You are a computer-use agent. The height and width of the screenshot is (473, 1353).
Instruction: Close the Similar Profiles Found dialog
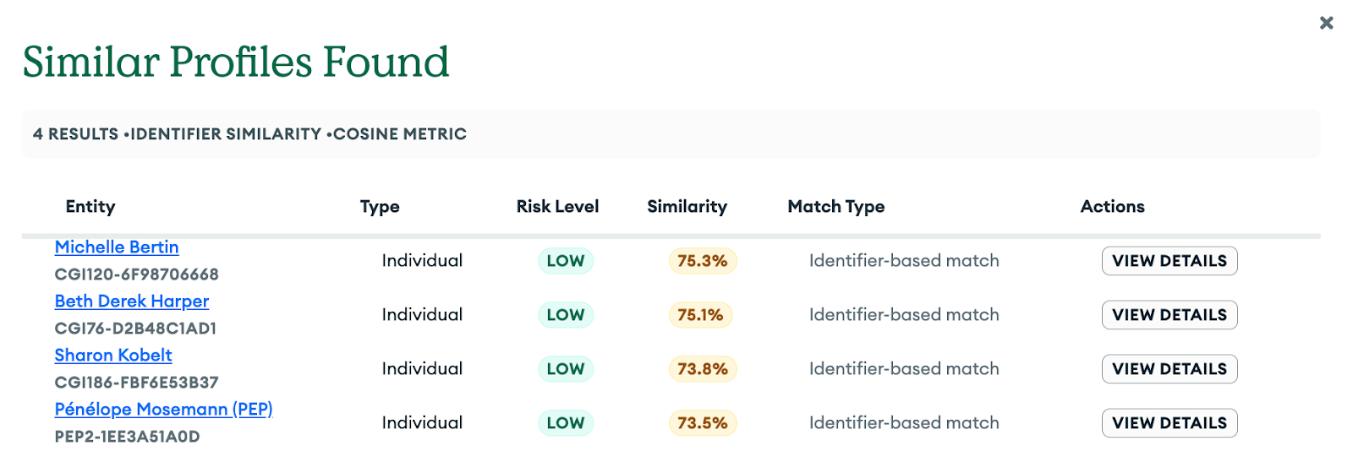(x=1326, y=23)
